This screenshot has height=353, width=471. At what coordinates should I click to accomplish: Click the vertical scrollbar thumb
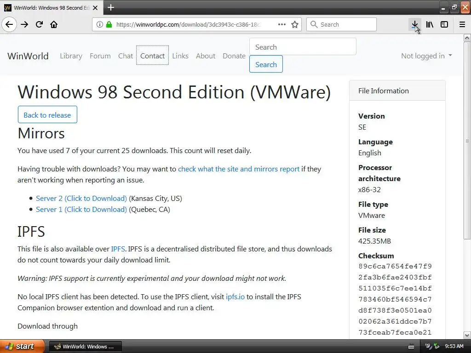coord(467,141)
